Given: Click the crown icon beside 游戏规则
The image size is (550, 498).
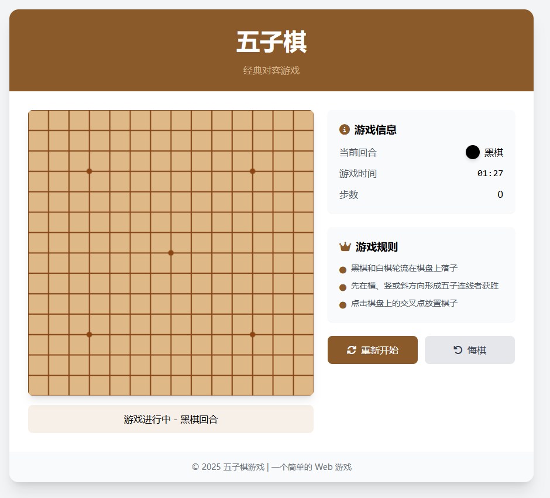Looking at the screenshot, I should [x=344, y=246].
